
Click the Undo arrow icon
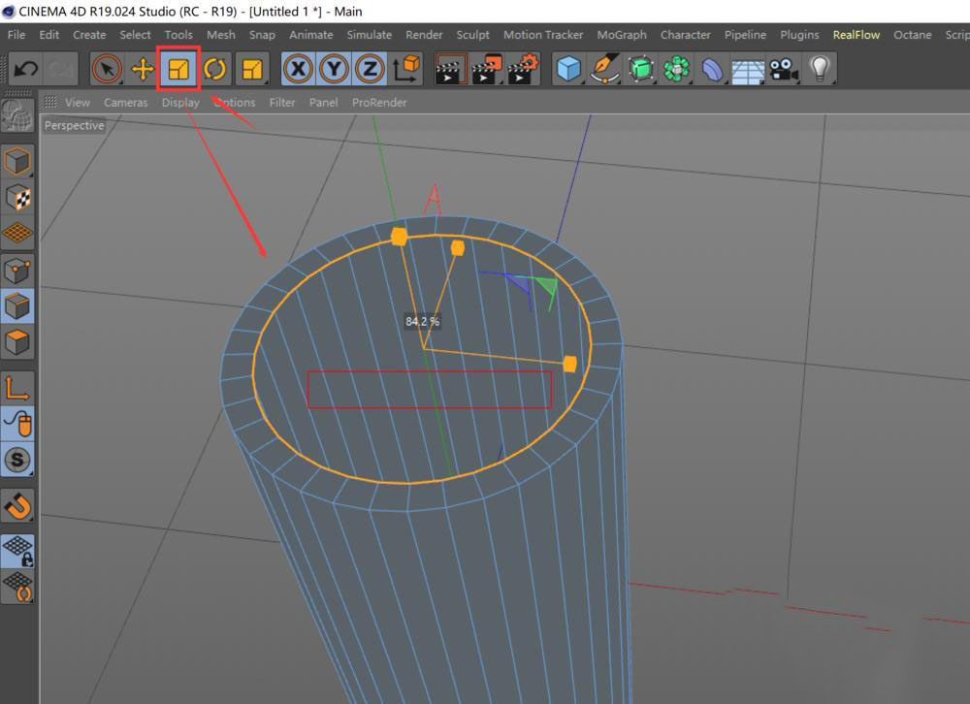point(25,69)
